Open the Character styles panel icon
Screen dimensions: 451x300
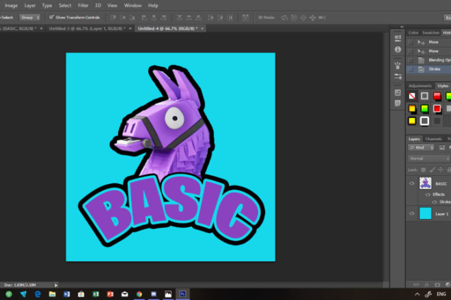point(398,93)
